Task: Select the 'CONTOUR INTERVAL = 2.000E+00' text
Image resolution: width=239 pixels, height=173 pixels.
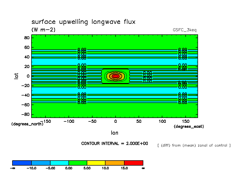Action: pos(114,143)
